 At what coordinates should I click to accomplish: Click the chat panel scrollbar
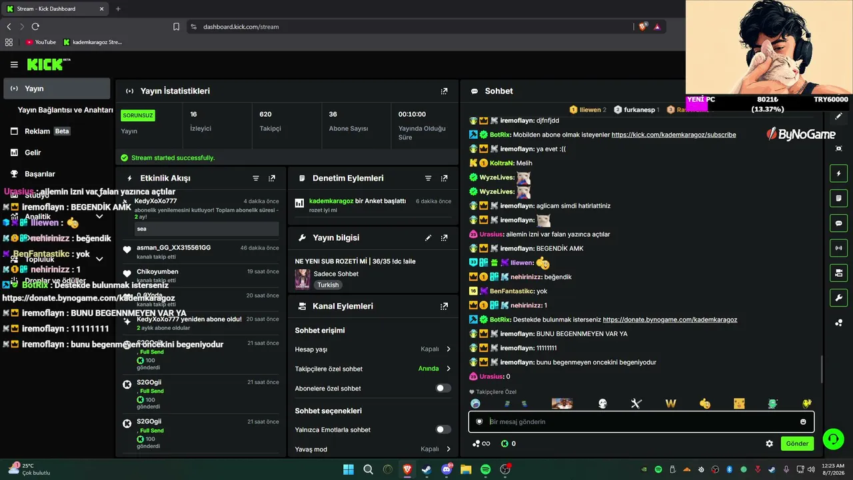pyautogui.click(x=822, y=369)
